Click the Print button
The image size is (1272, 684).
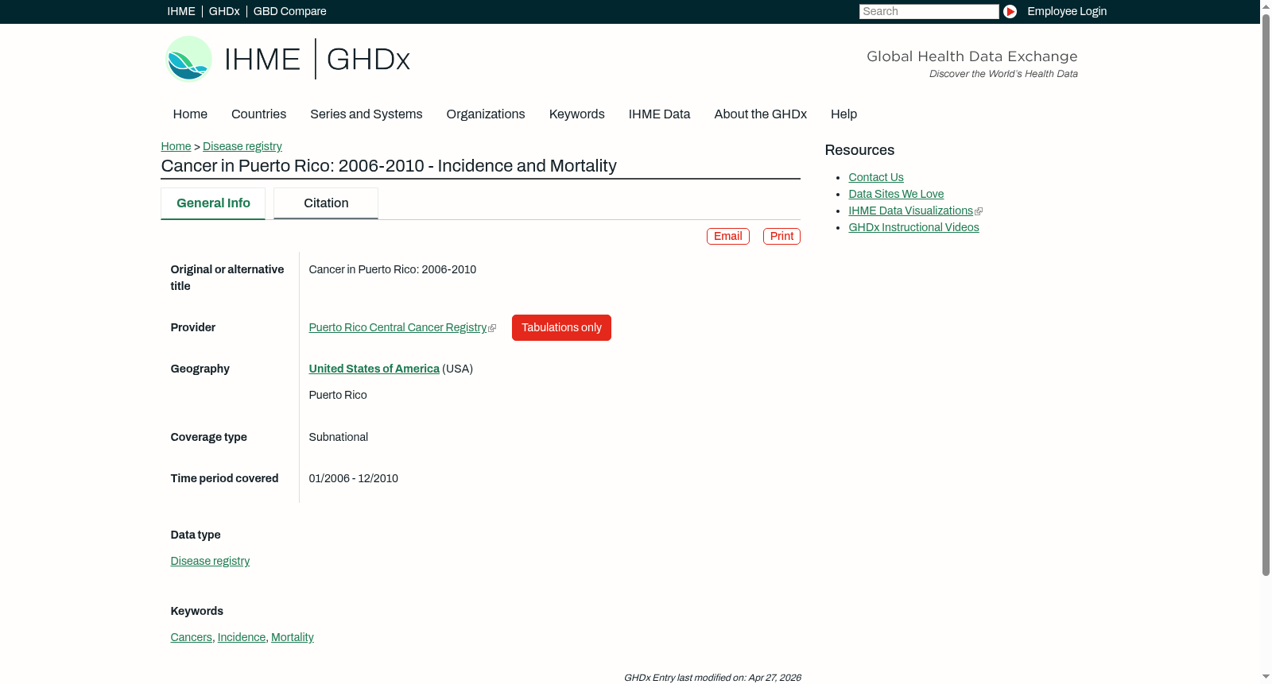click(781, 237)
